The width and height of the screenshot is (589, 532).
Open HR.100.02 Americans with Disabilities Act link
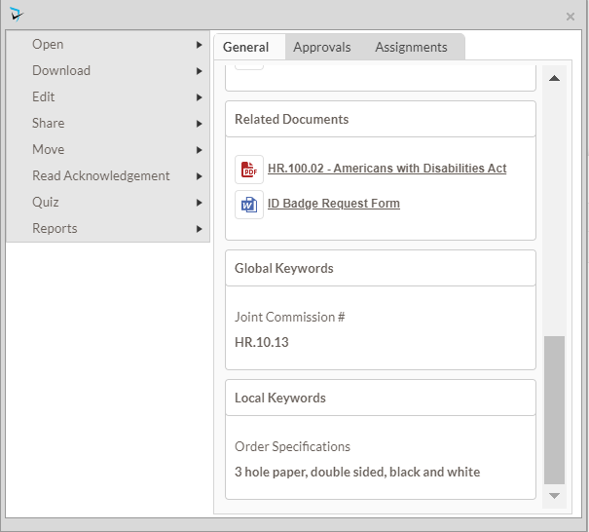coord(387,169)
